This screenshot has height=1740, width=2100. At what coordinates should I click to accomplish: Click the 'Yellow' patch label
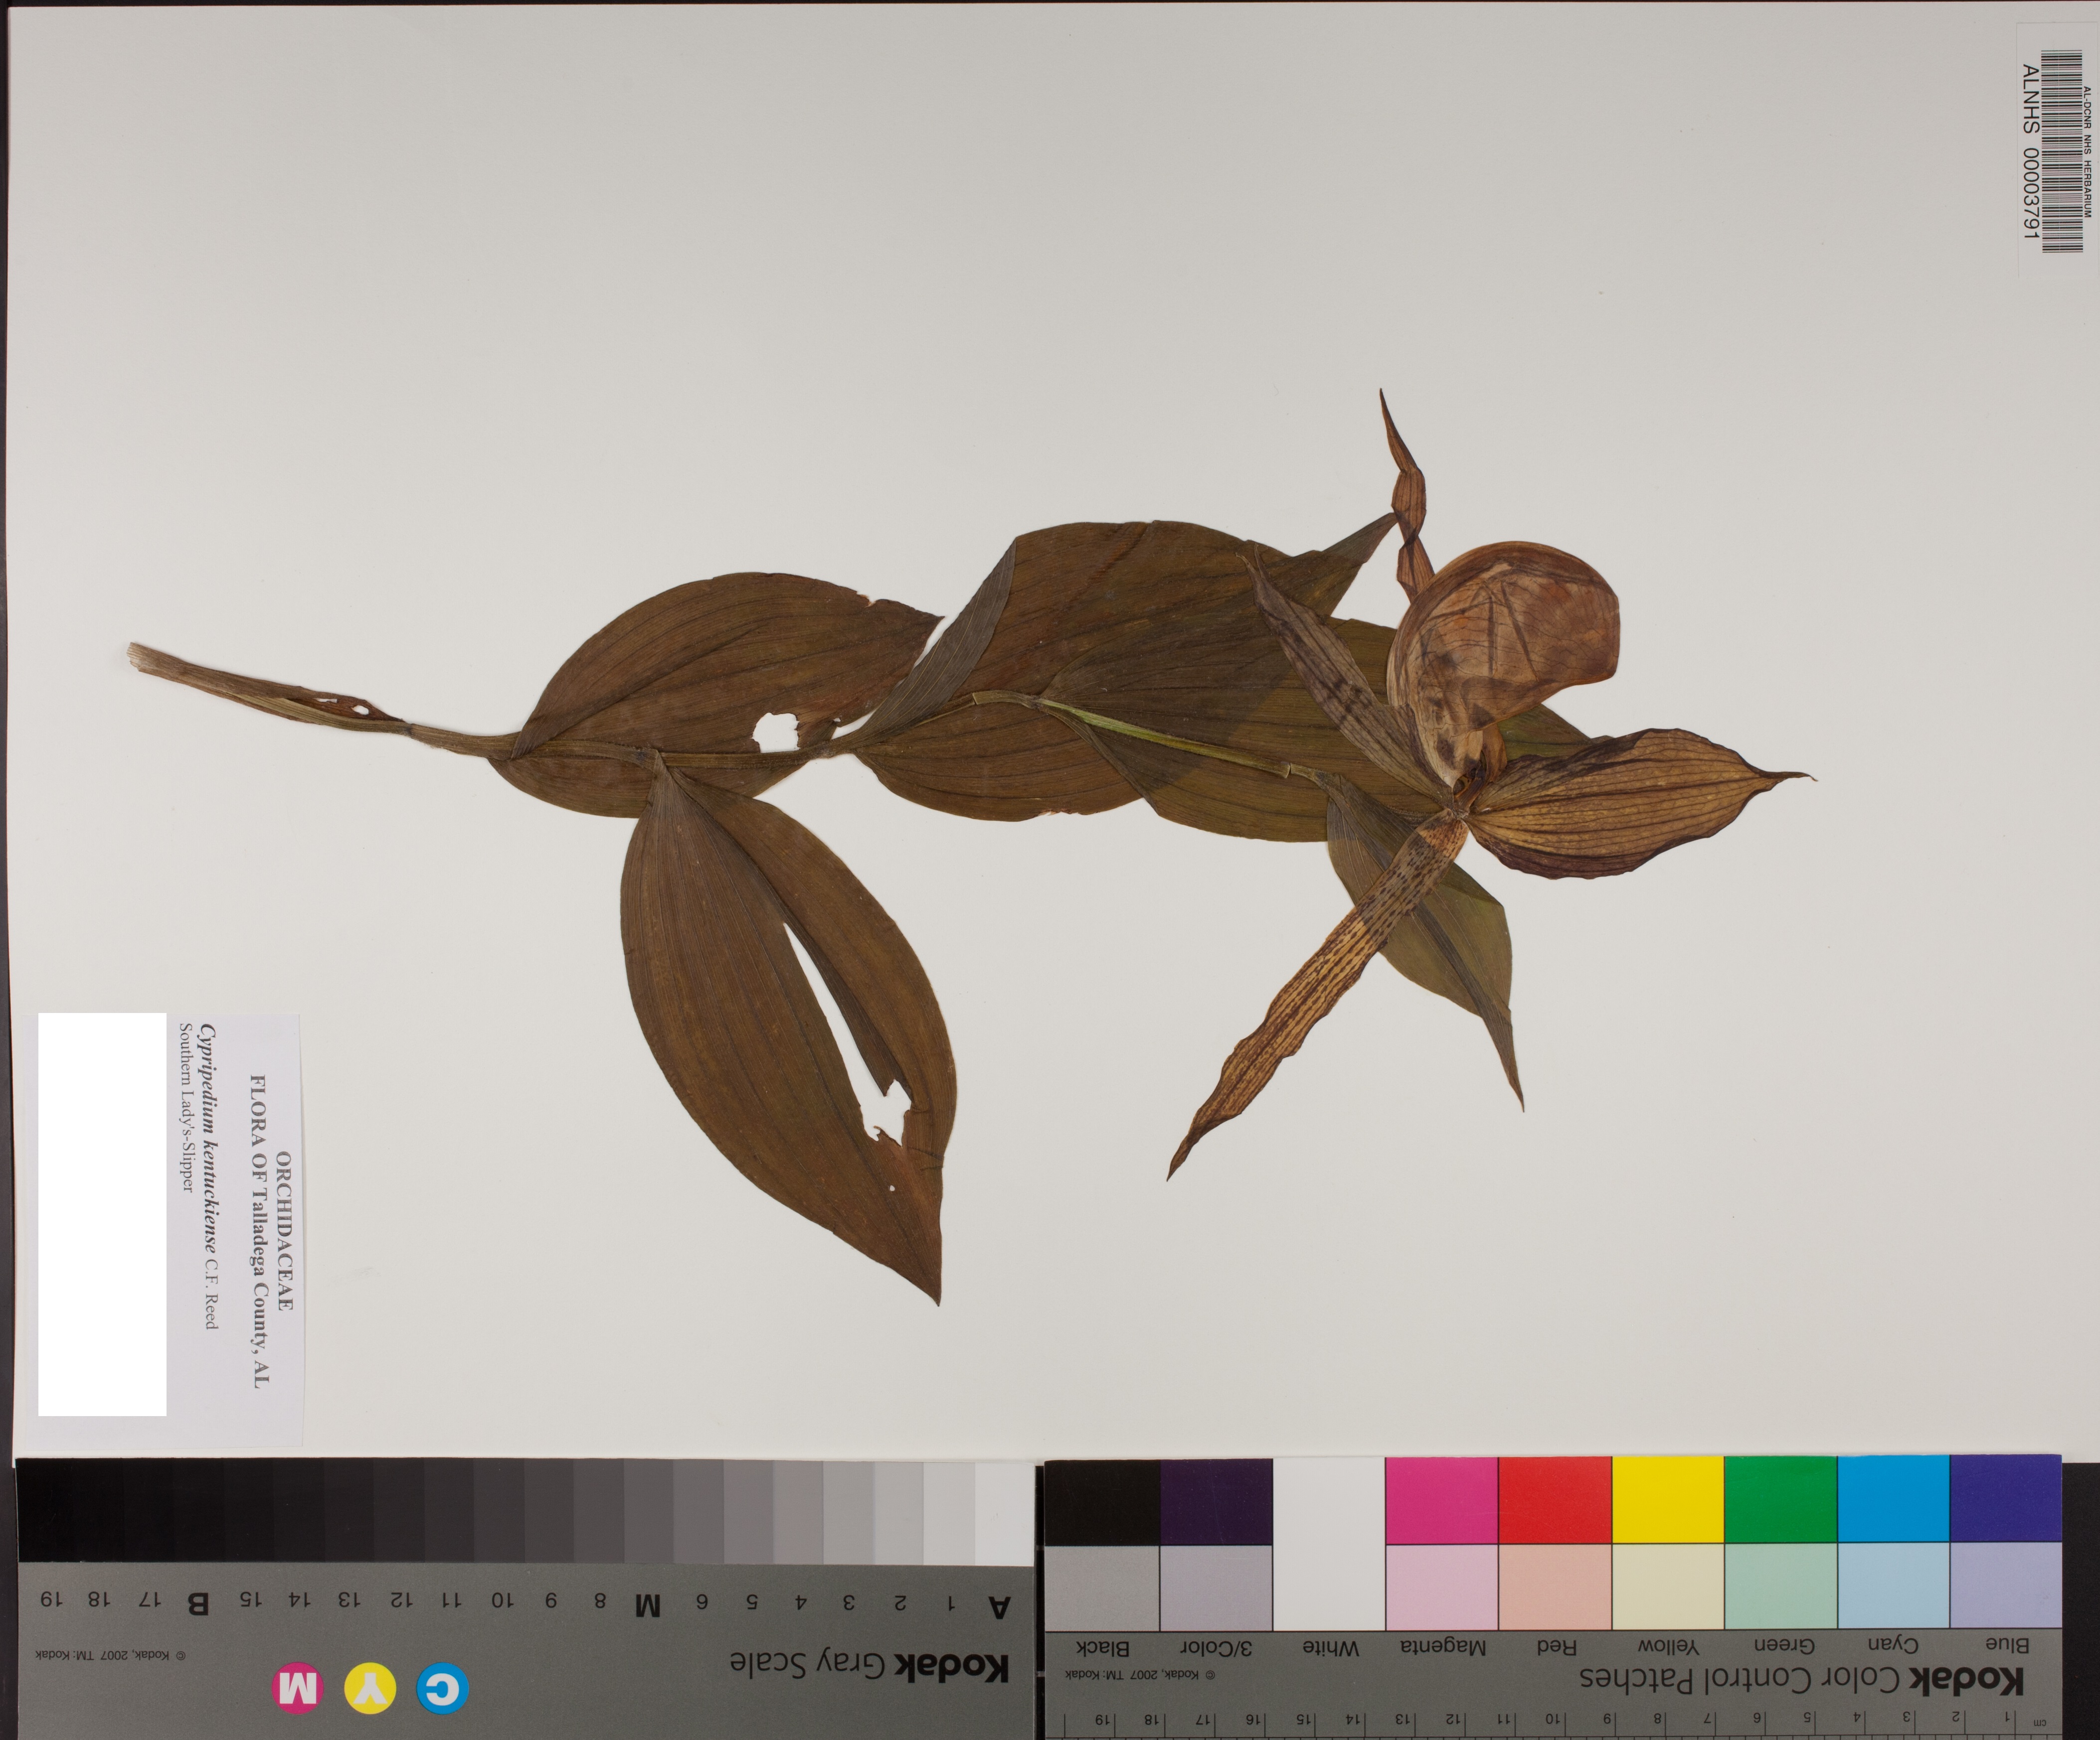[1669, 1645]
